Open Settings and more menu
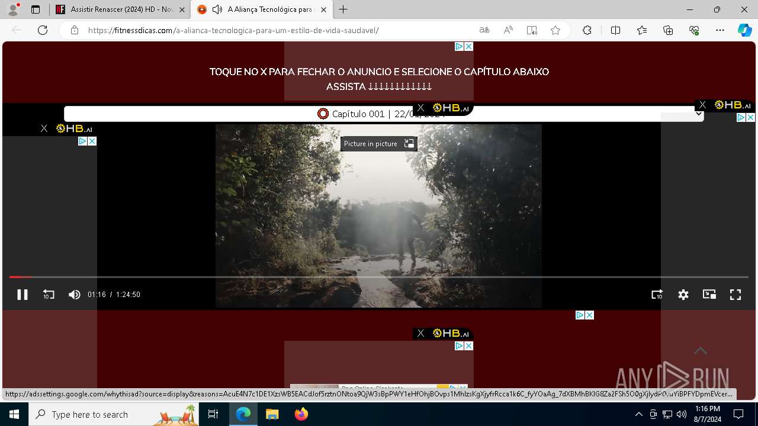This screenshot has height=426, width=758. (x=720, y=30)
